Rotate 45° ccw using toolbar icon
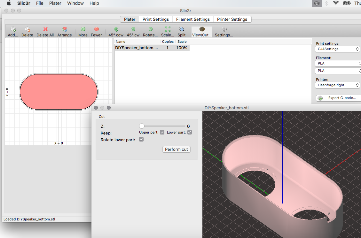This screenshot has height=238, width=361. [x=116, y=29]
